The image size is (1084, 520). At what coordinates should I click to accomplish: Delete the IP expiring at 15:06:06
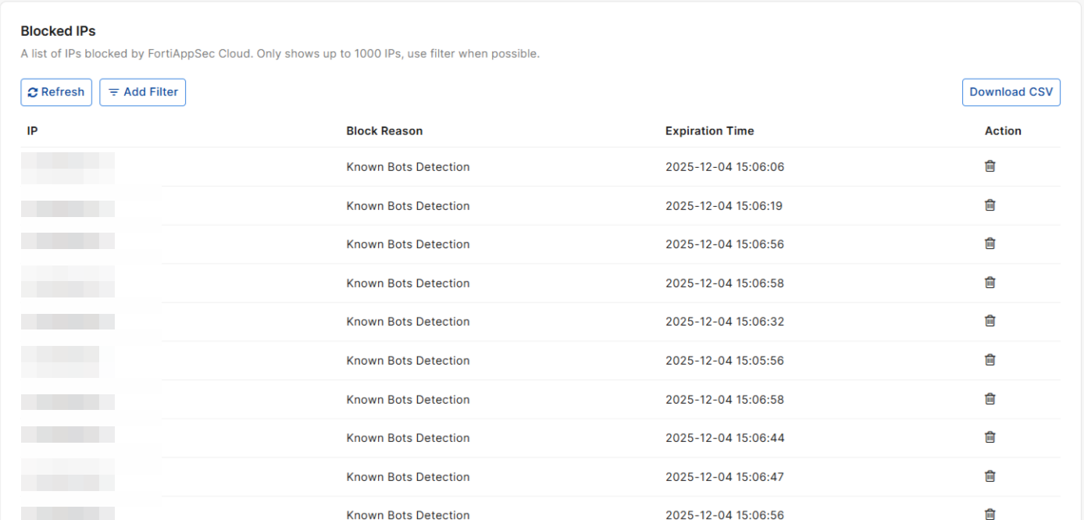(x=990, y=166)
